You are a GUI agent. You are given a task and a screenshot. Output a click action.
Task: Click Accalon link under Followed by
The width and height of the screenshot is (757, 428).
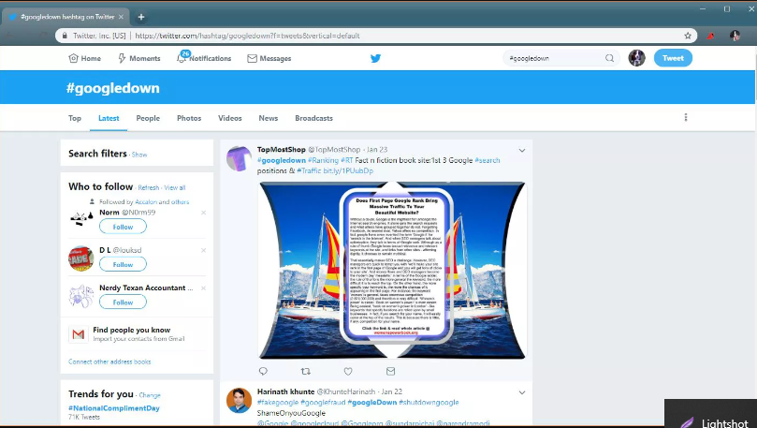(146, 202)
